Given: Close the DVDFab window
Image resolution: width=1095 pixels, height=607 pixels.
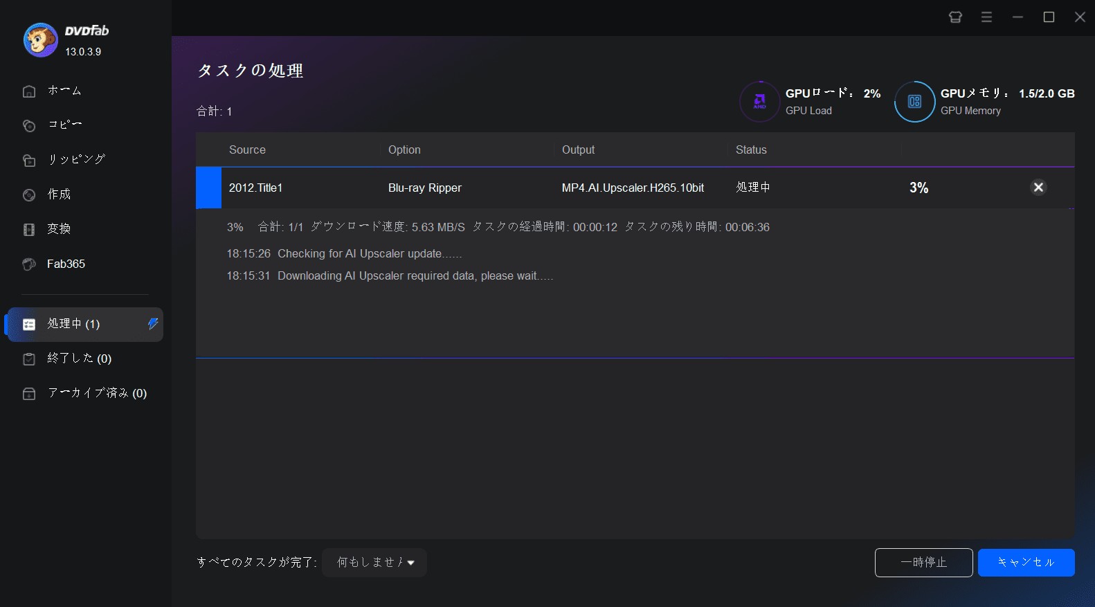Looking at the screenshot, I should [1080, 17].
